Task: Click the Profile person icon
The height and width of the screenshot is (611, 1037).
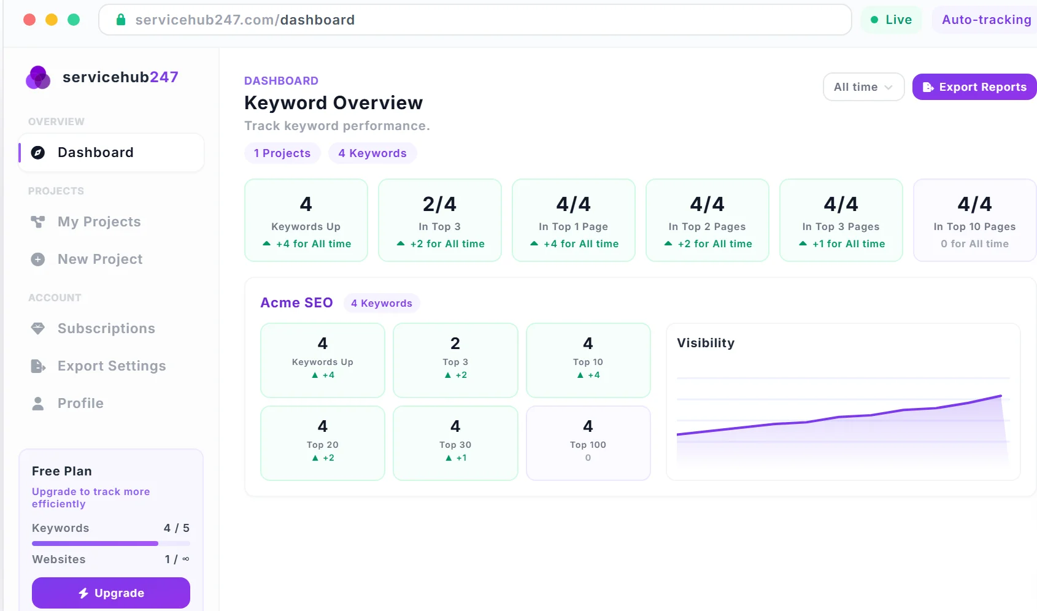Action: pyautogui.click(x=38, y=404)
